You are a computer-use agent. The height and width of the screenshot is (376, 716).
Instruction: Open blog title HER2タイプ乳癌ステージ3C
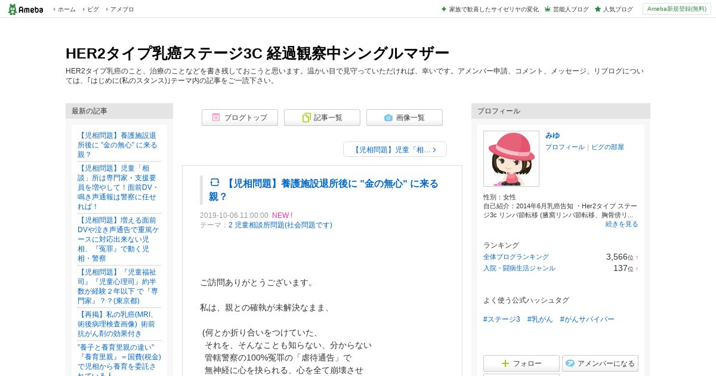pyautogui.click(x=257, y=53)
